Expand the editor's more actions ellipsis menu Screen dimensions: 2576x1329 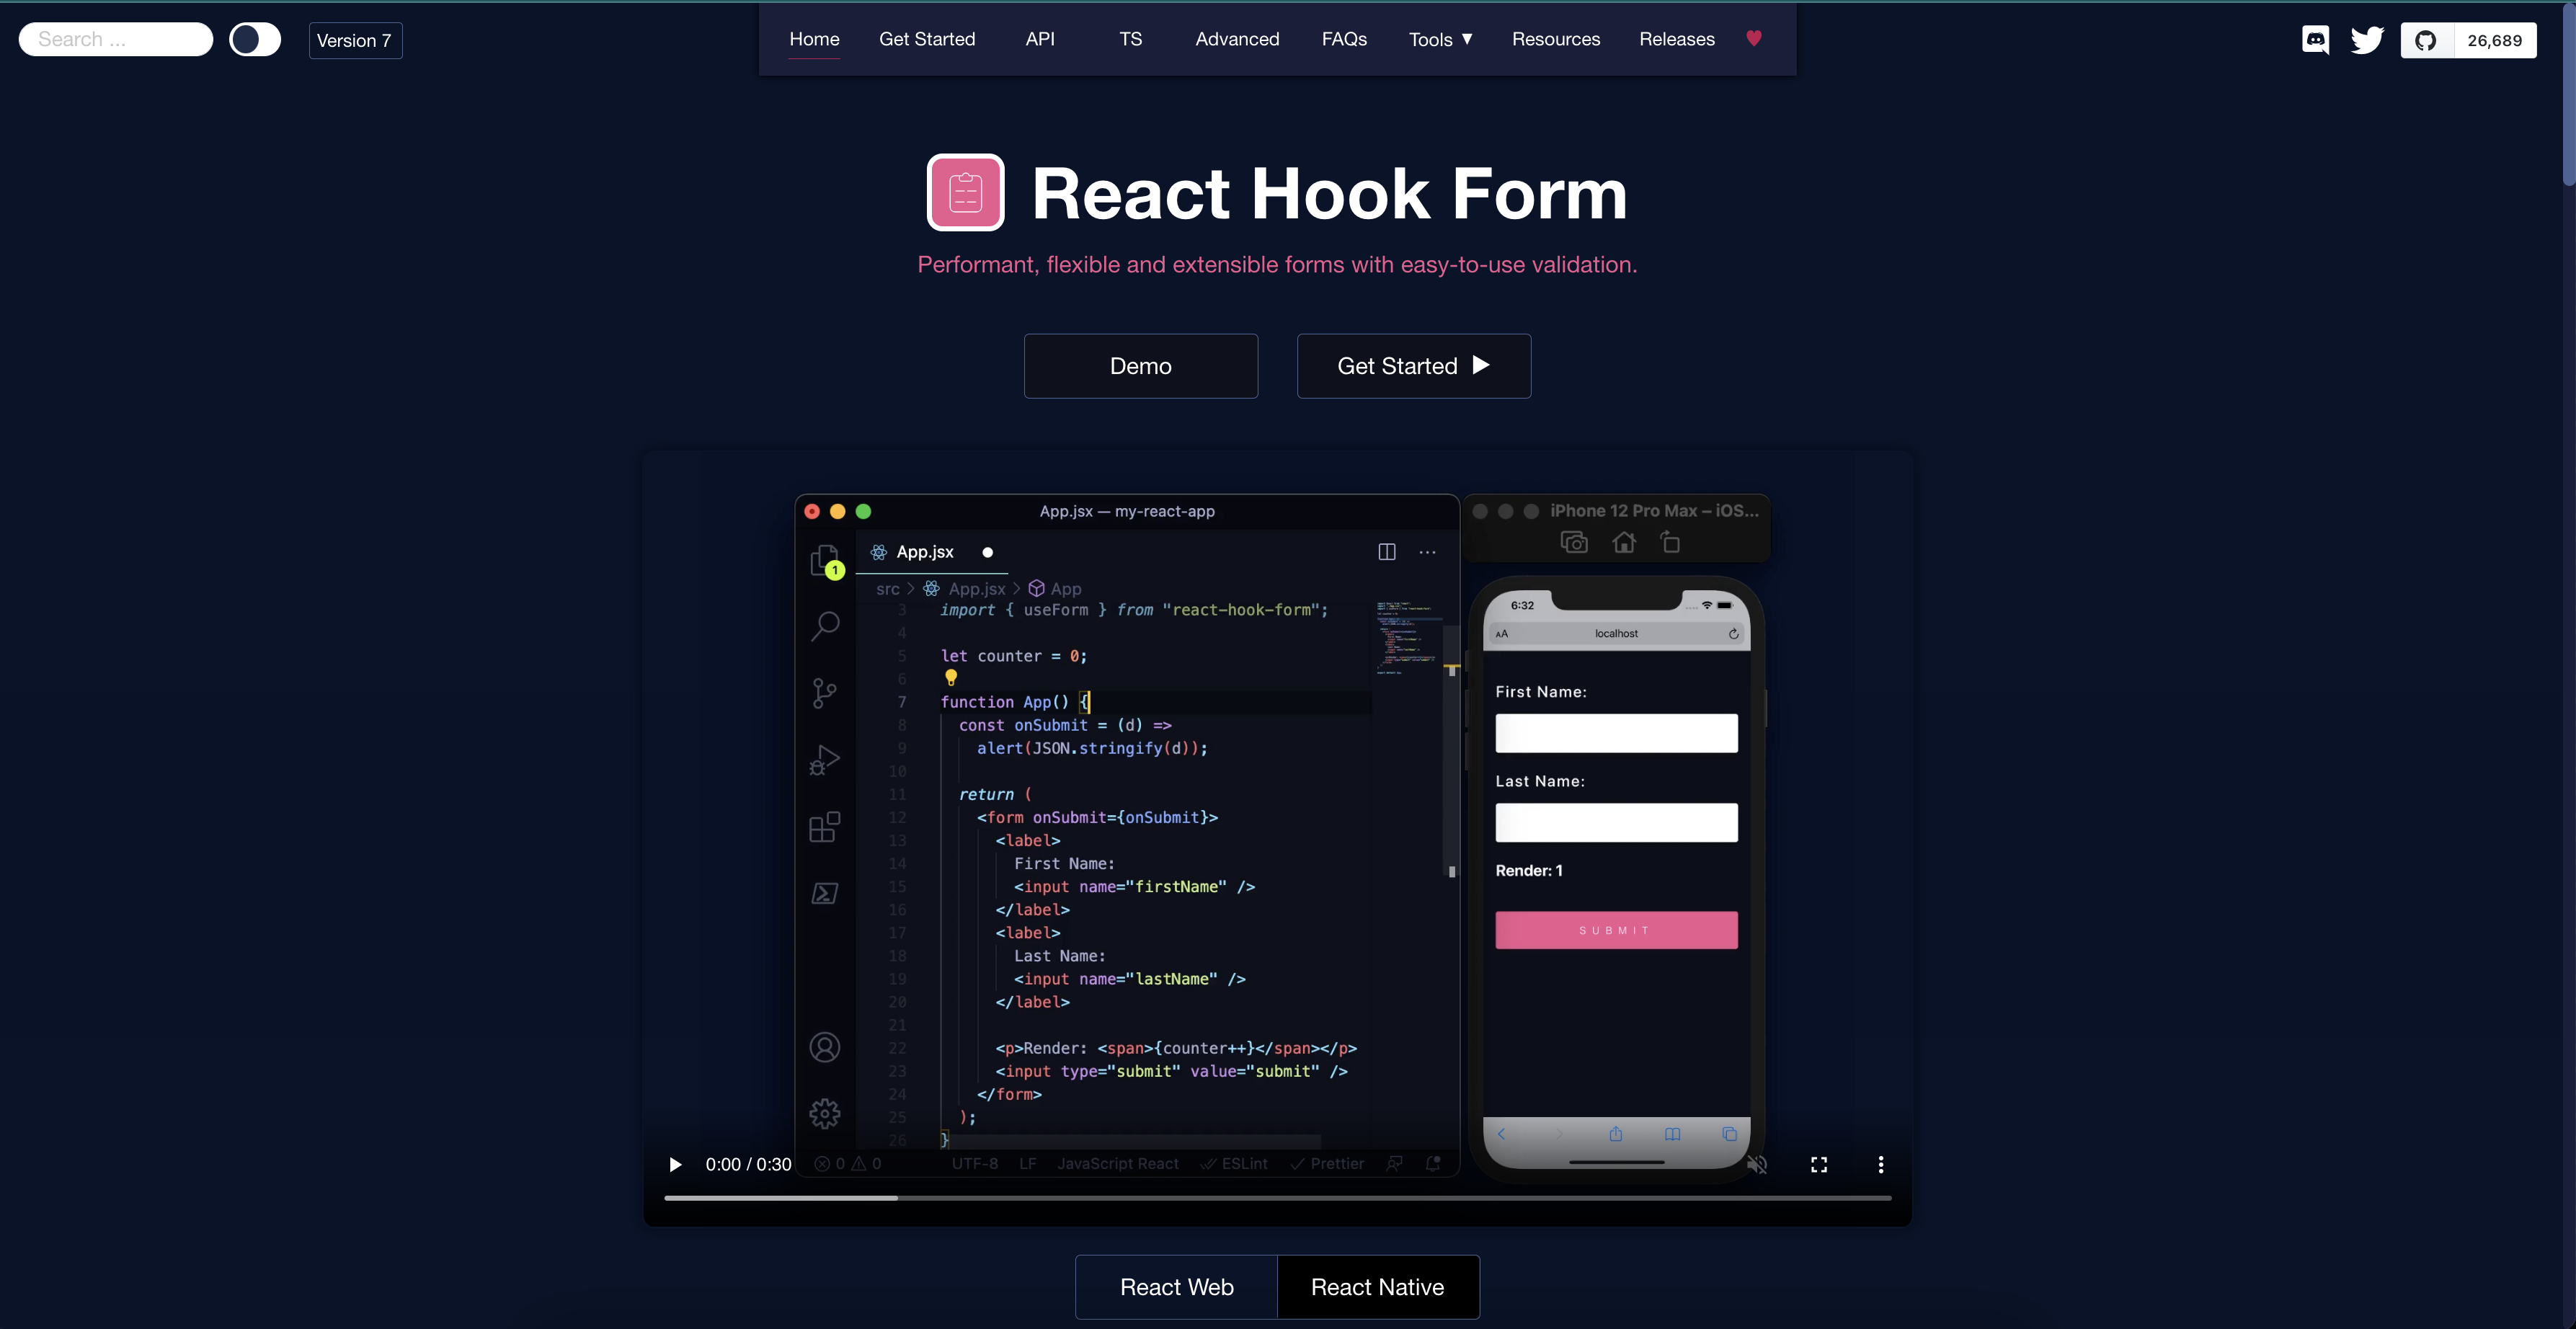click(x=1427, y=552)
